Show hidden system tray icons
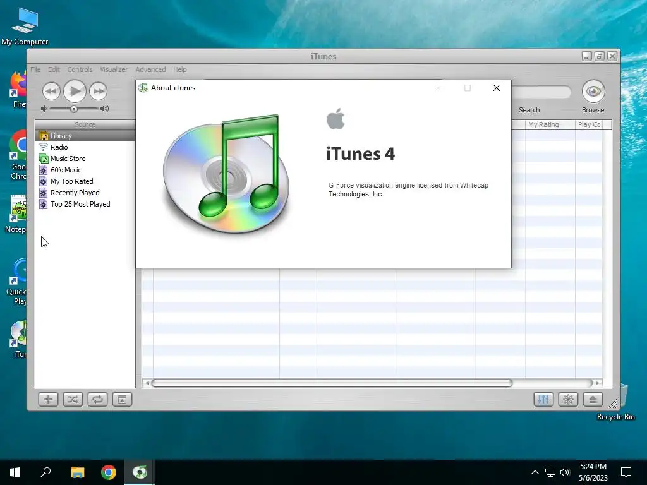This screenshot has width=647, height=485. coord(535,472)
